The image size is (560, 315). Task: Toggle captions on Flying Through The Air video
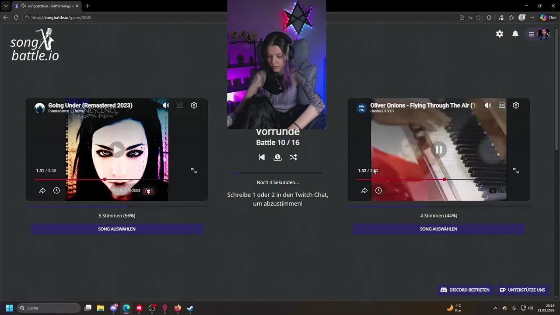coord(502,105)
